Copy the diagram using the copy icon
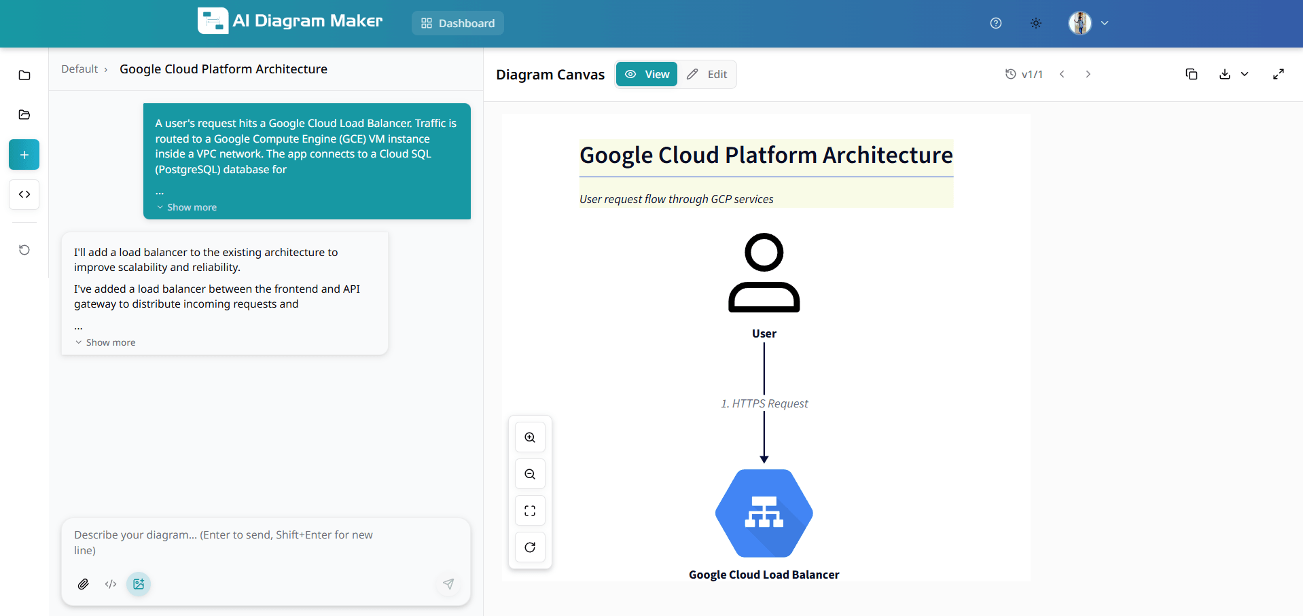Screen dimensions: 1303x616 (1192, 74)
